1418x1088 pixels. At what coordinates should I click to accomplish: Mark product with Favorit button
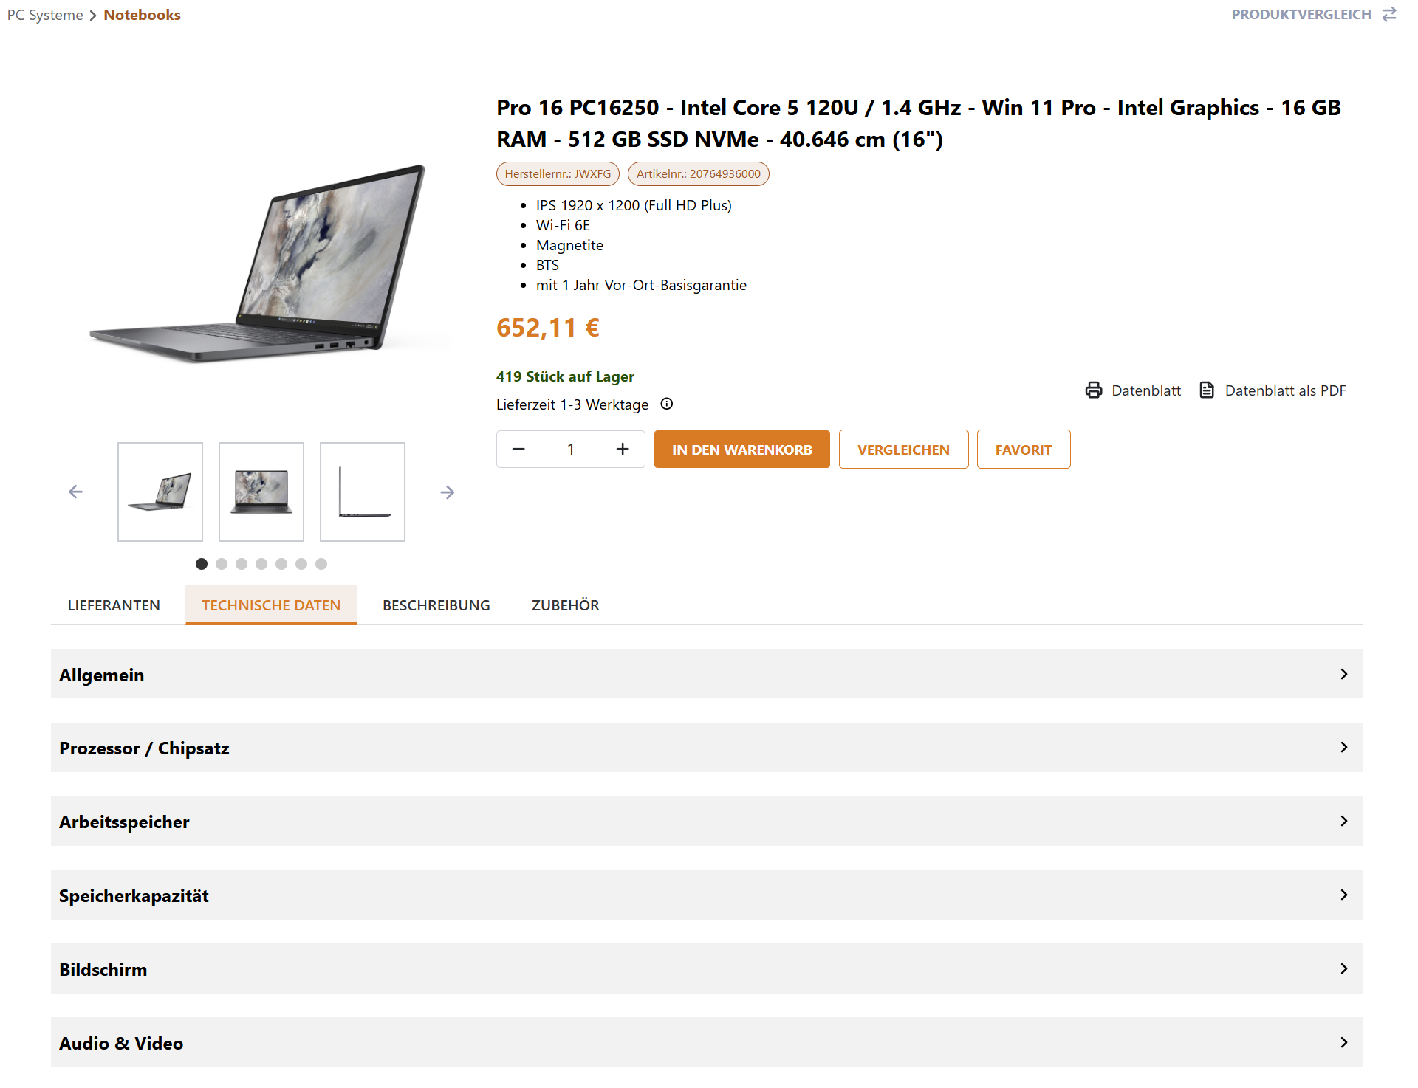(1024, 450)
